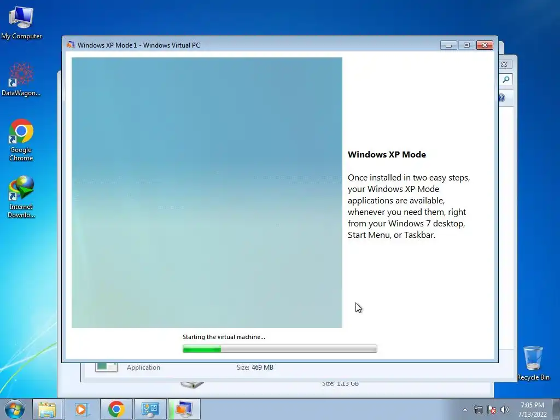Close the background dialog window

click(x=504, y=65)
